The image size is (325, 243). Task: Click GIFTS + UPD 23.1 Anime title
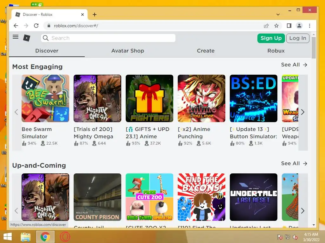[148, 133]
